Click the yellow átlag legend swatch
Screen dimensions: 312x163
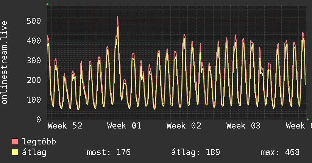[x=15, y=152]
